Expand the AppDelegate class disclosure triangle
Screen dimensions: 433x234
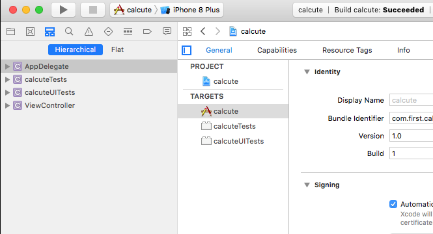click(7, 66)
